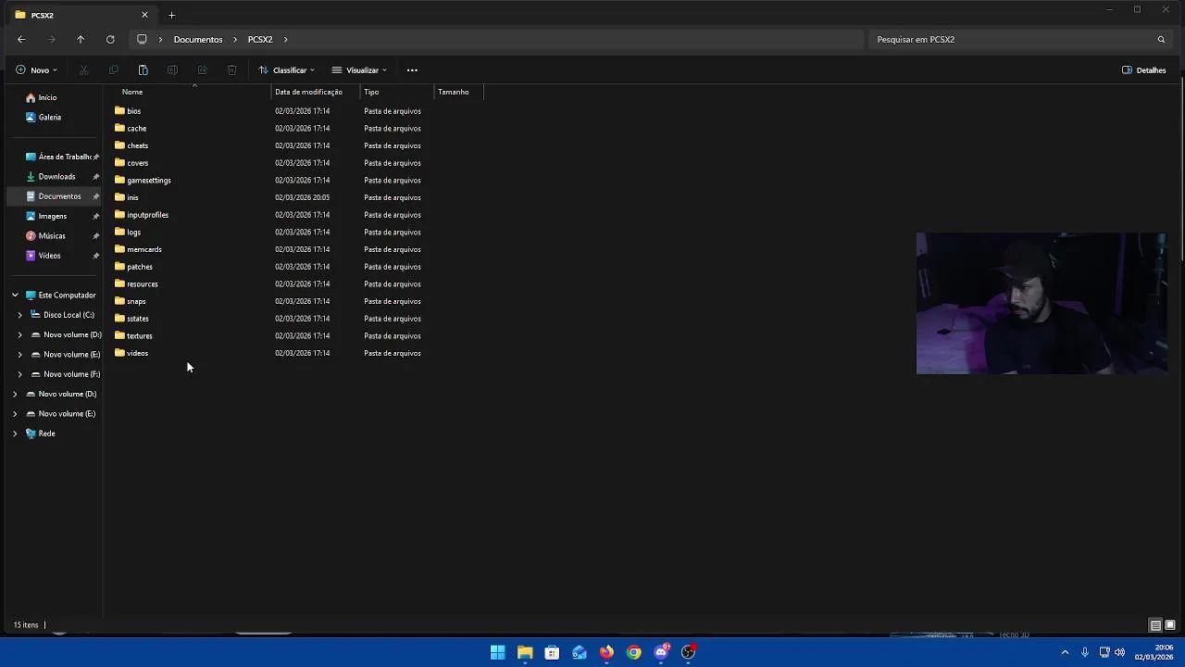The image size is (1185, 667).
Task: Sort by Nome column header
Action: click(132, 92)
